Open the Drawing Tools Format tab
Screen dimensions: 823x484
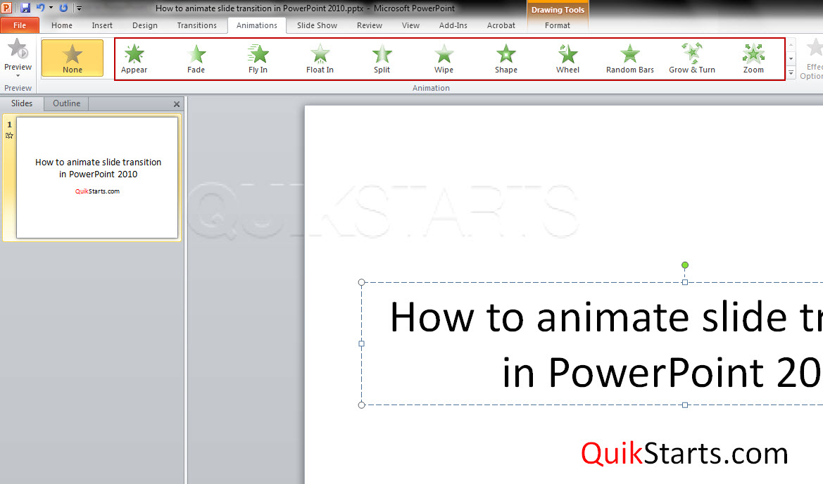coord(558,25)
